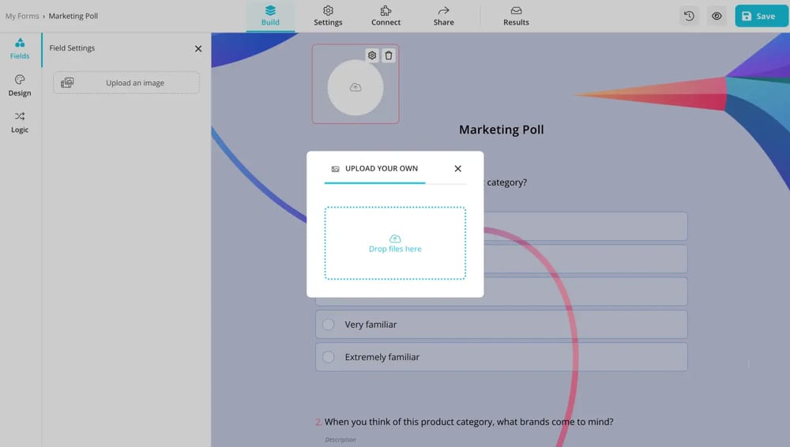790x447 pixels.
Task: Close the Field Settings panel
Action: (x=198, y=48)
